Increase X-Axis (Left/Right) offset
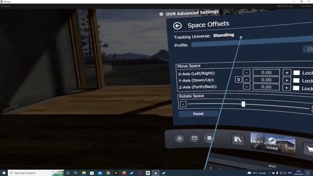The width and height of the screenshot is (313, 176). coord(287,73)
